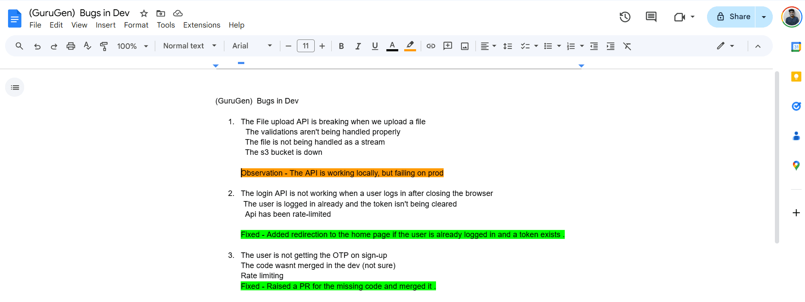
Task: Open version history clock icon
Action: 625,17
